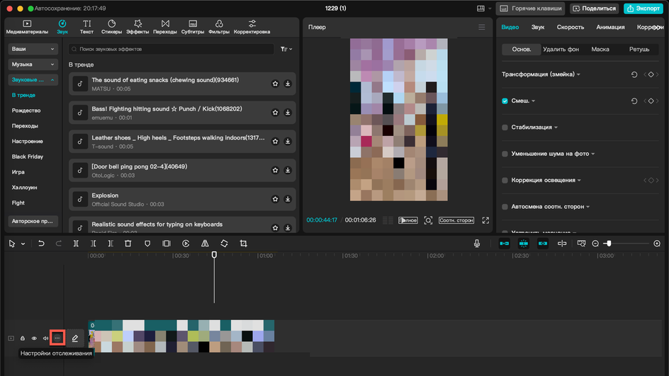
Task: Enable Уменьшение шума на фото checkbox
Action: point(505,154)
